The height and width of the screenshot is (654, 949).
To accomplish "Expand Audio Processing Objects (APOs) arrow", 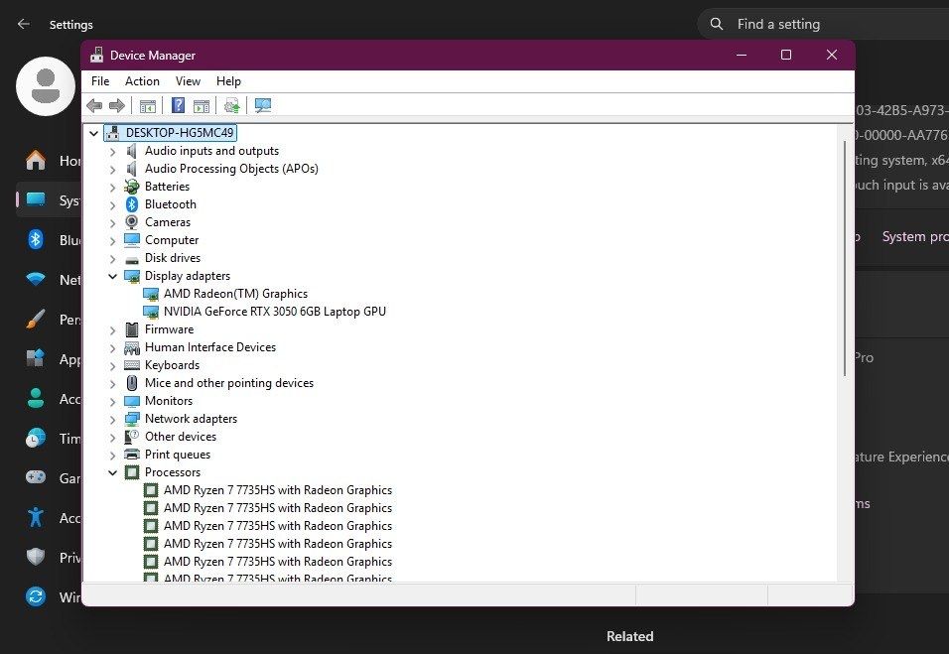I will point(112,169).
